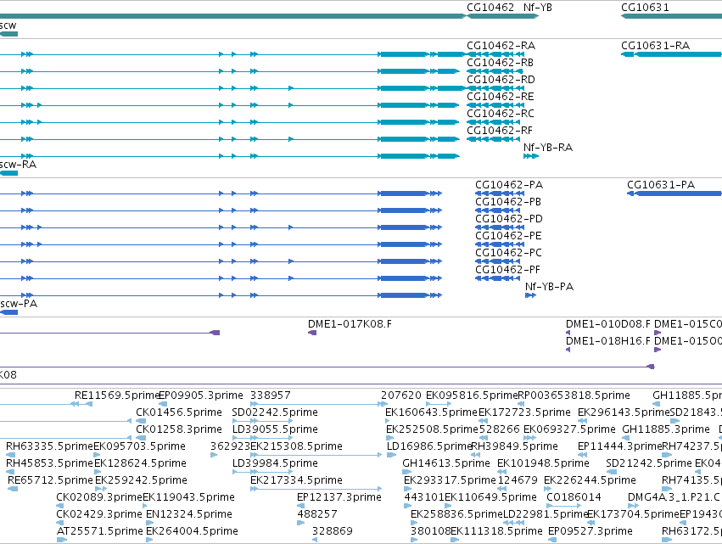Click the AT25571.5prime EST label
722x544 pixels.
(x=100, y=531)
